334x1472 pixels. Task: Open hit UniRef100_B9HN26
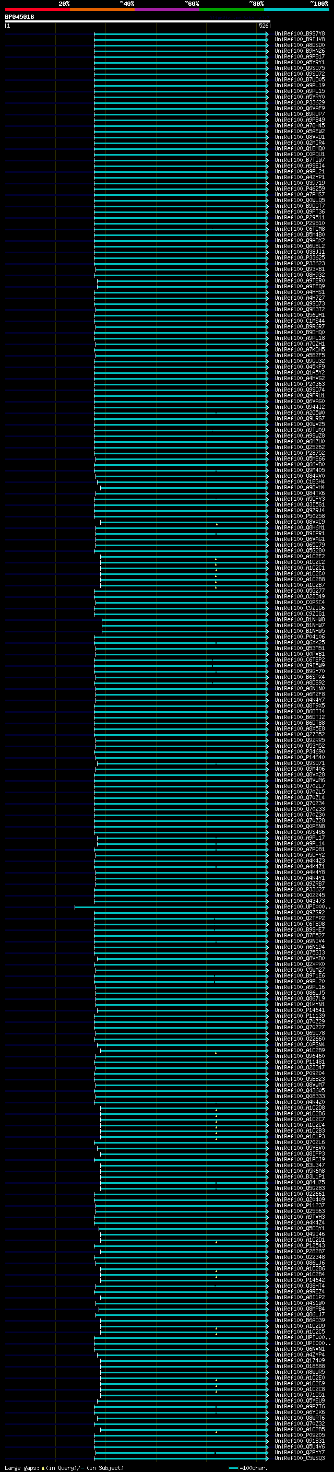(299, 51)
